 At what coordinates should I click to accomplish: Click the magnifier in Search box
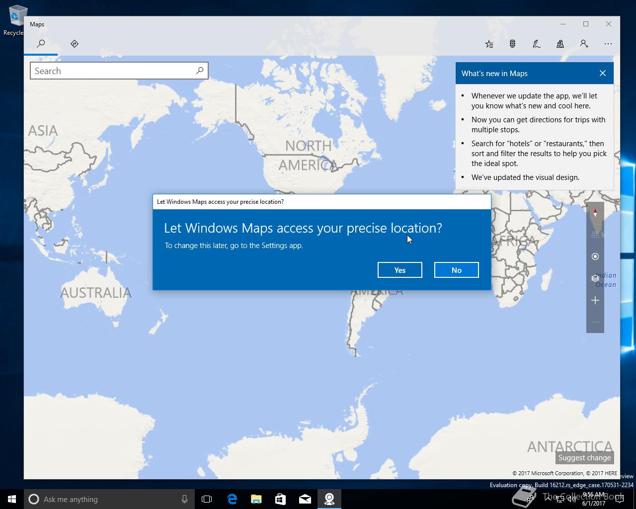[200, 71]
